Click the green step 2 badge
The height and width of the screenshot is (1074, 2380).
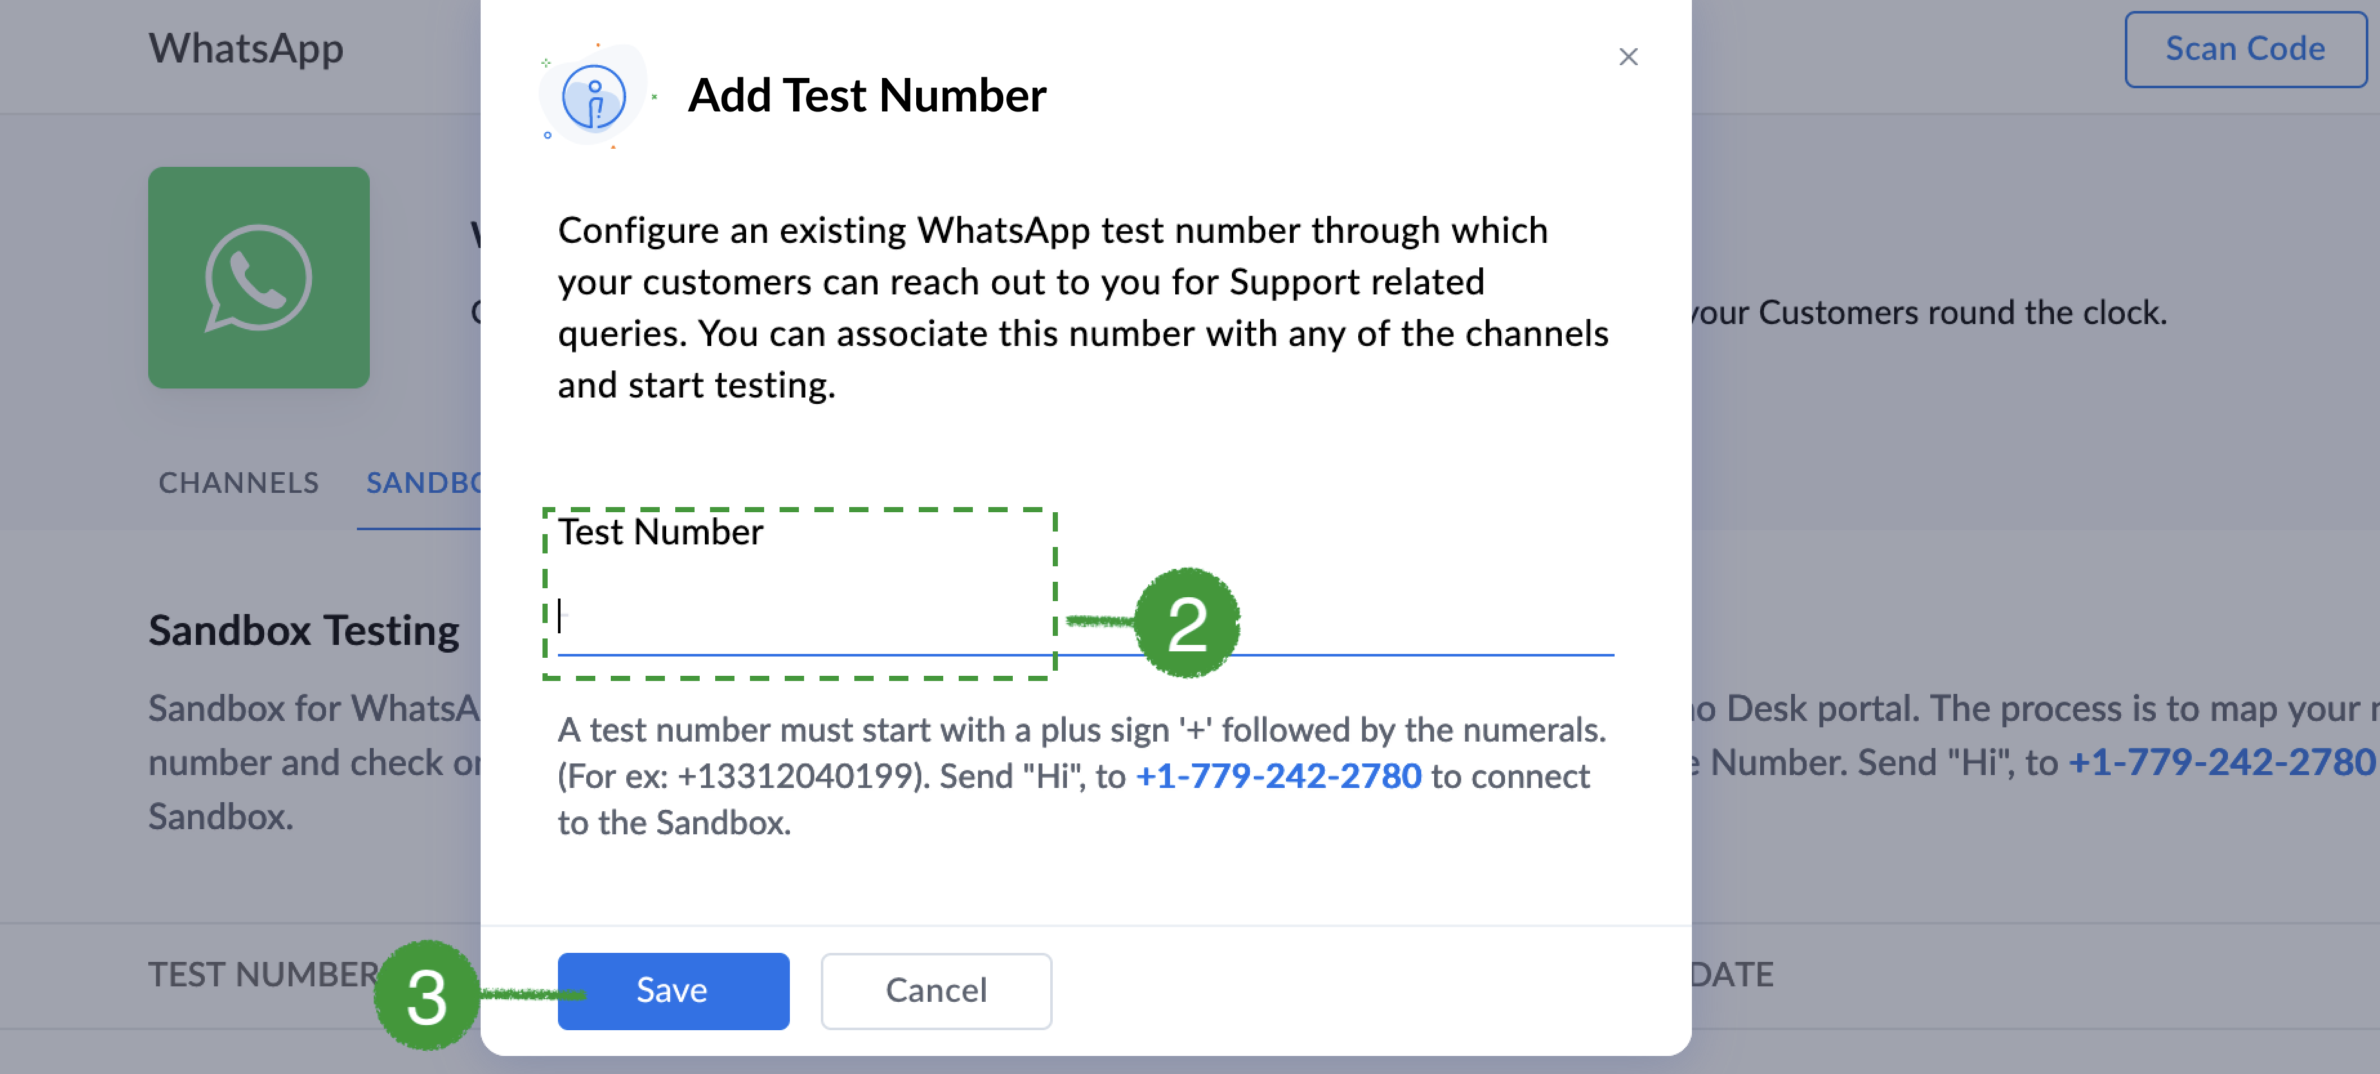click(1187, 623)
